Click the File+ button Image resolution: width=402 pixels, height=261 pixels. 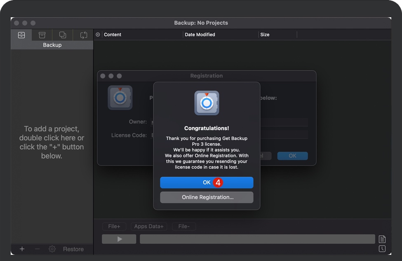click(114, 226)
